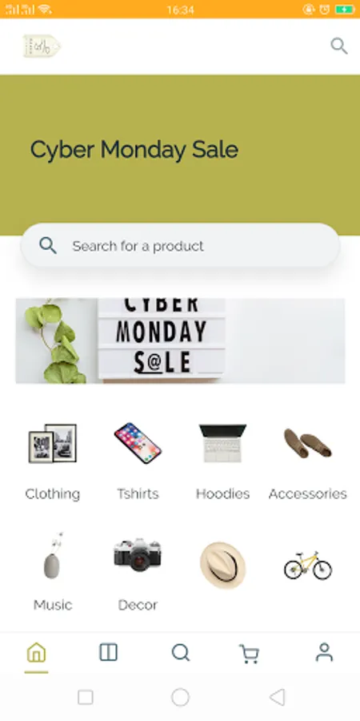The width and height of the screenshot is (360, 721).
Task: Click the Search for a product field
Action: (180, 246)
